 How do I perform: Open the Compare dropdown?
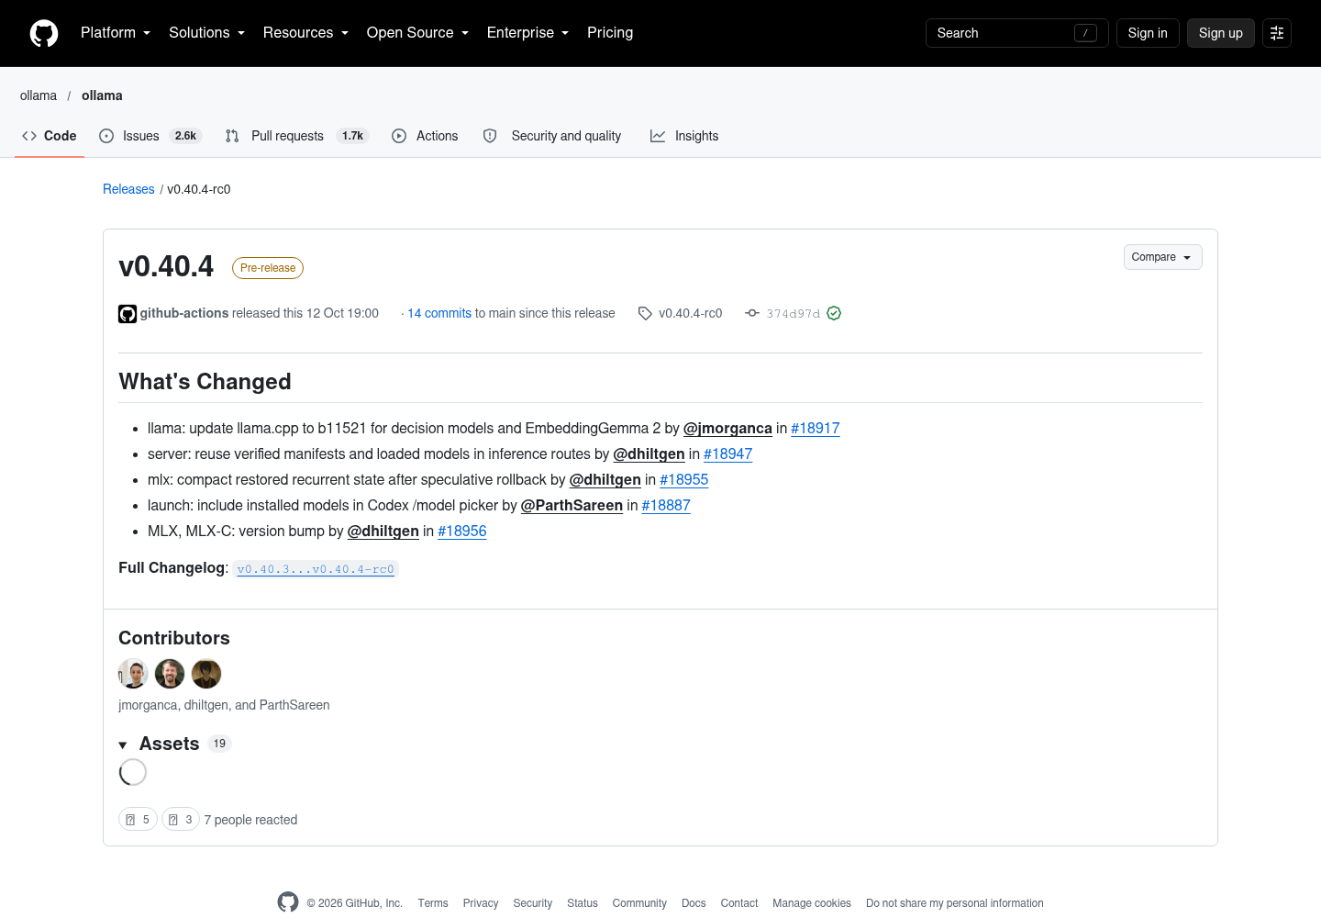[x=1162, y=257]
